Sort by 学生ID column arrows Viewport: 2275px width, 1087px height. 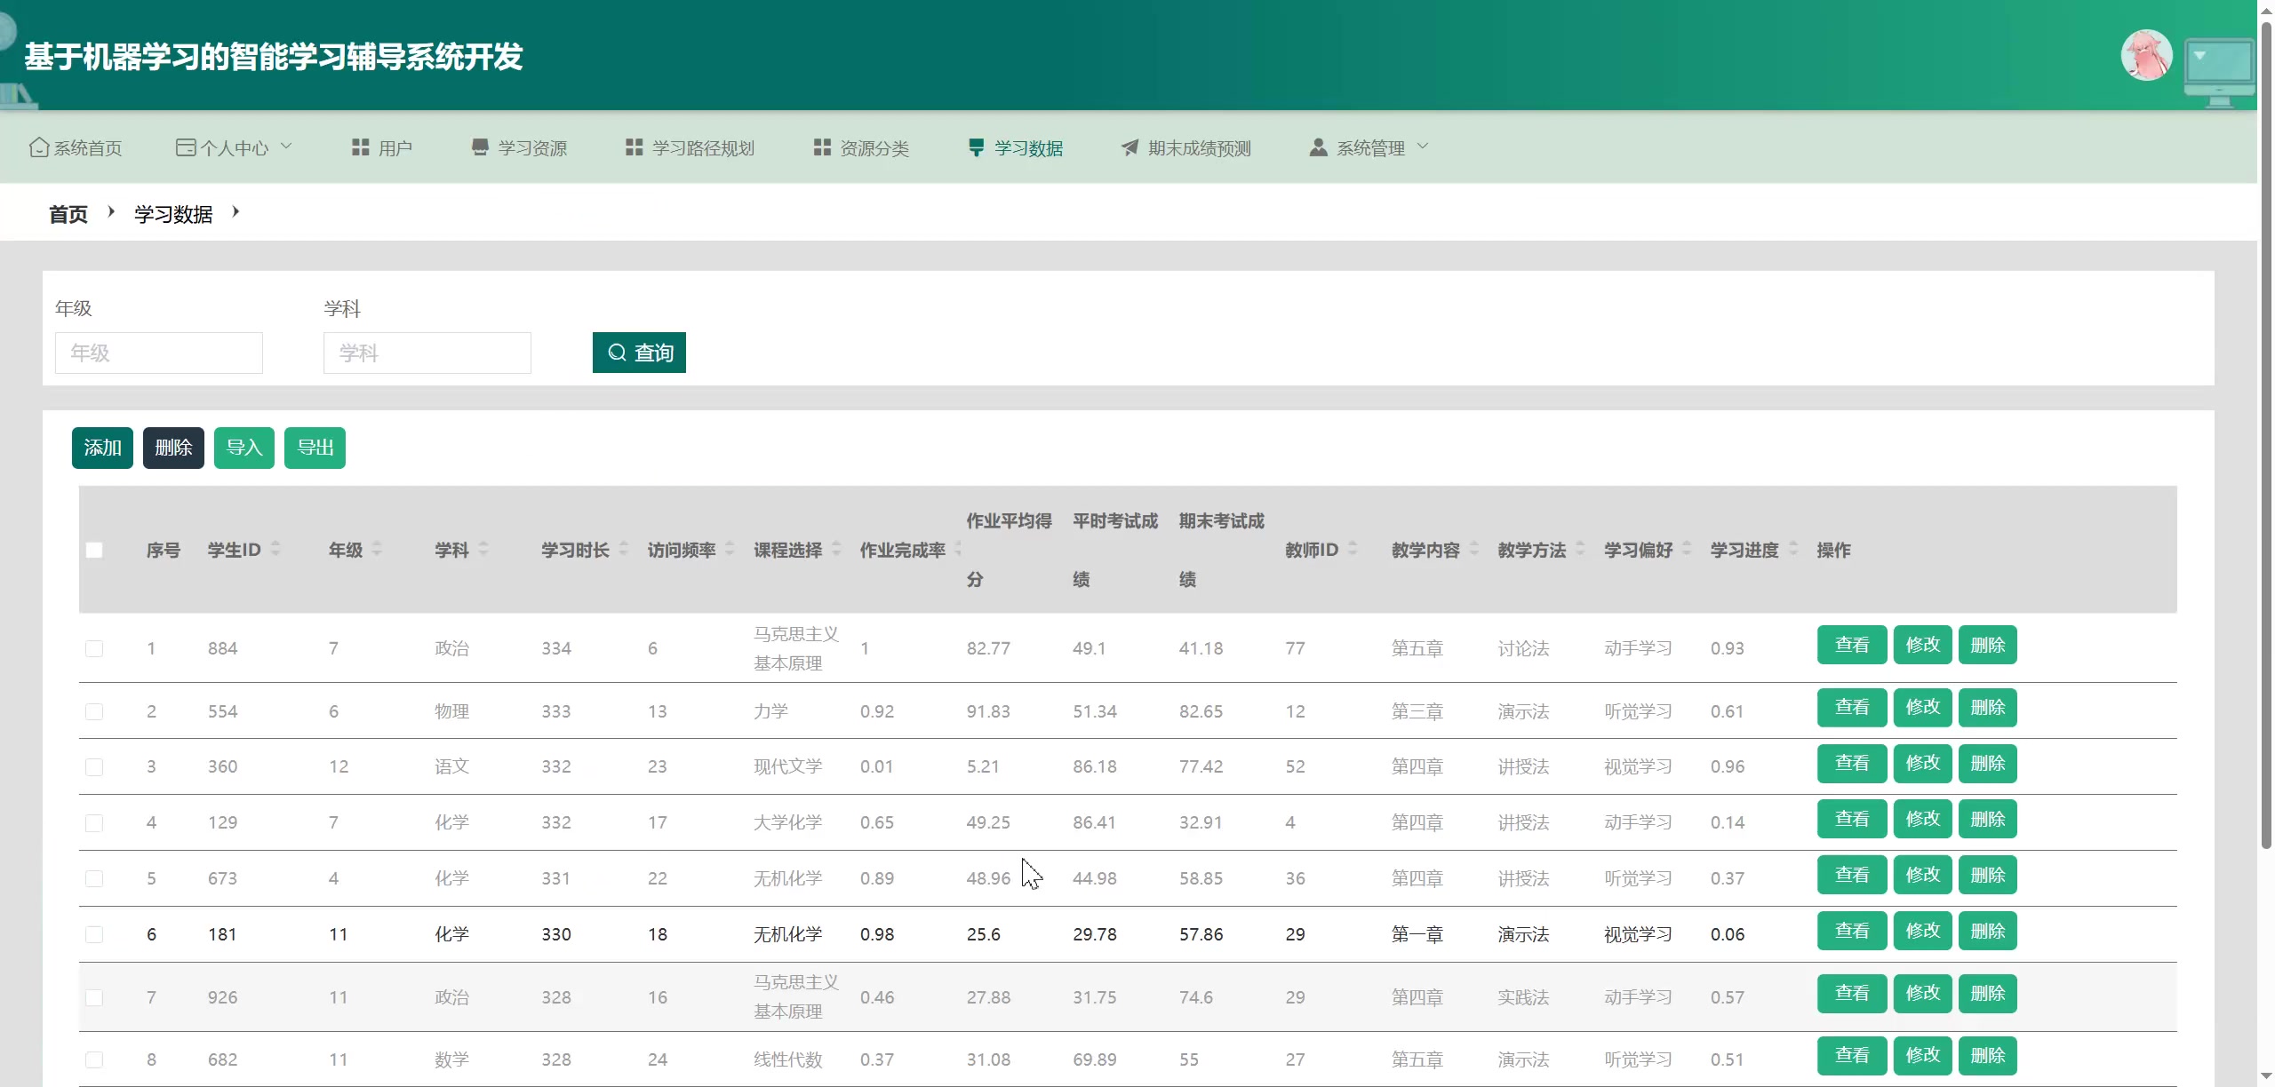(x=275, y=549)
